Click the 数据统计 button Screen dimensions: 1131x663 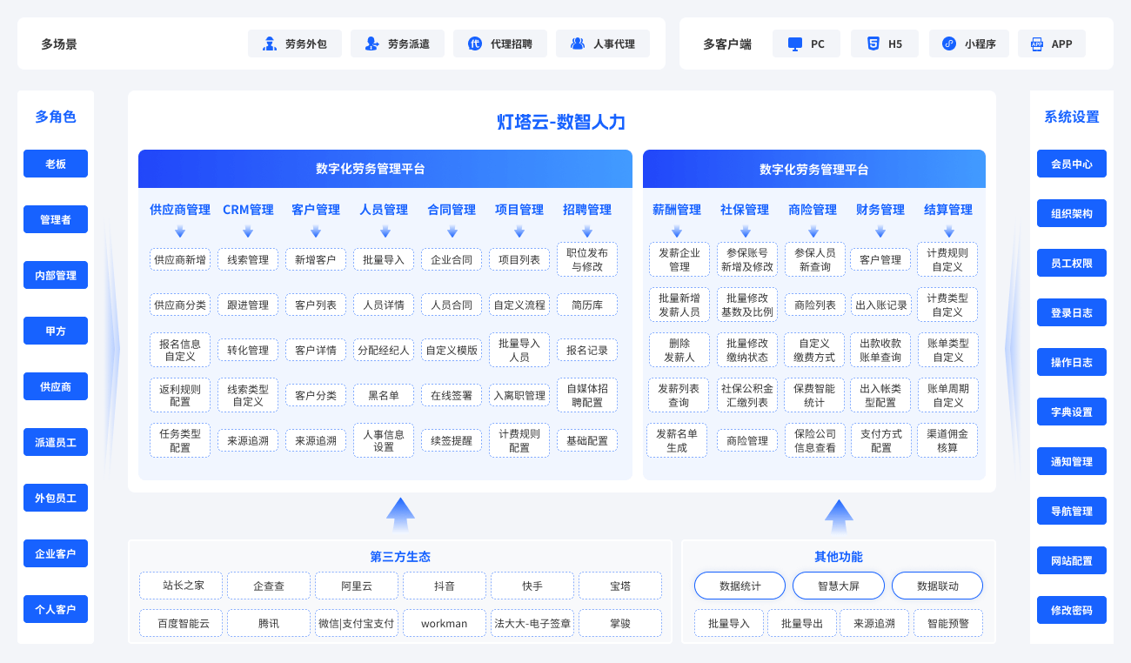pyautogui.click(x=739, y=586)
